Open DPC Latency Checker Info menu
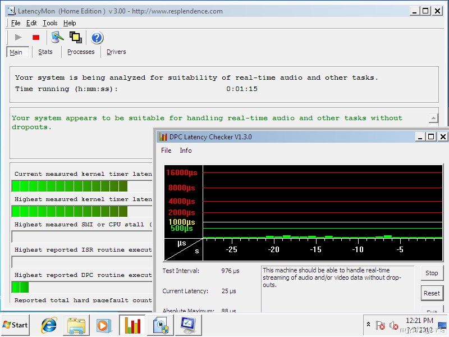This screenshot has width=449, height=337. (x=186, y=151)
